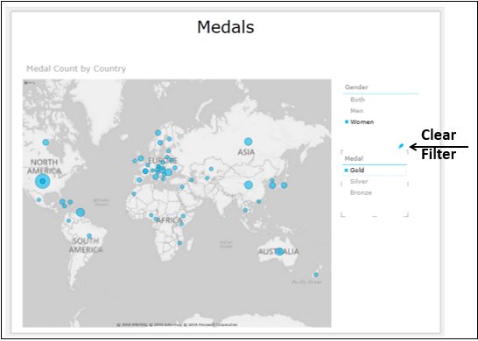This screenshot has width=478, height=341.
Task: Click the bubble over Australia
Action: pyautogui.click(x=279, y=251)
